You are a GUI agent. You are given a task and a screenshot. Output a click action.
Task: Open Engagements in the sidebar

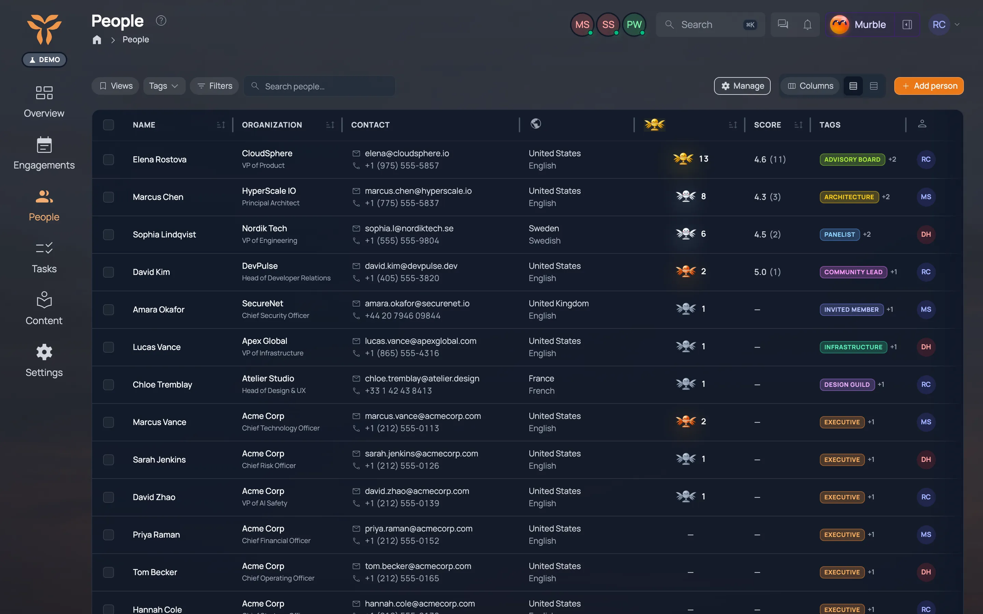tap(44, 153)
